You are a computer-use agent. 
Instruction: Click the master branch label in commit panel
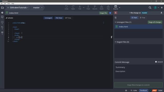click(144, 13)
